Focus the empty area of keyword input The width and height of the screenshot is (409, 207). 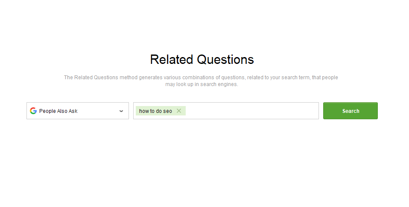point(252,111)
